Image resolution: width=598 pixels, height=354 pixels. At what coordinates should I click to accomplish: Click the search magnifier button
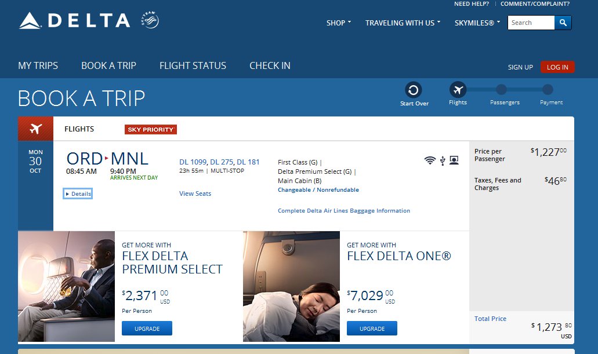[563, 23]
